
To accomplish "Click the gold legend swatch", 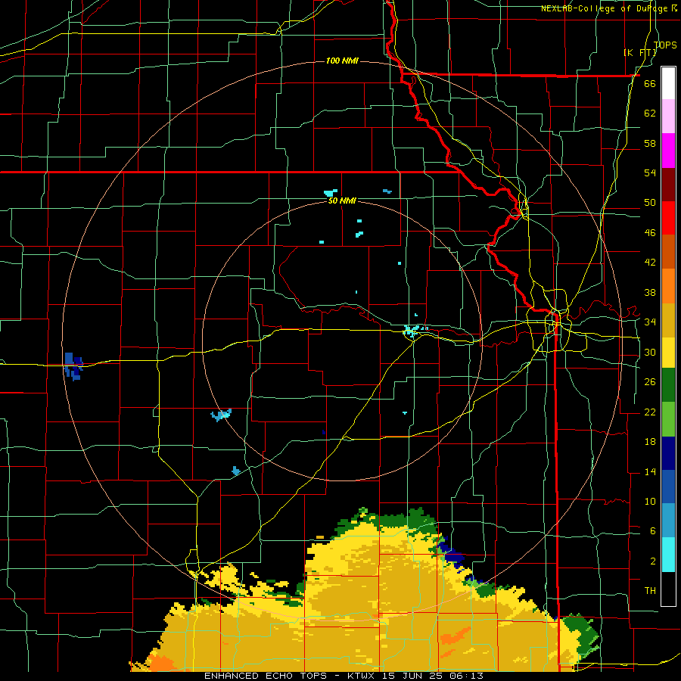I will (x=668, y=320).
